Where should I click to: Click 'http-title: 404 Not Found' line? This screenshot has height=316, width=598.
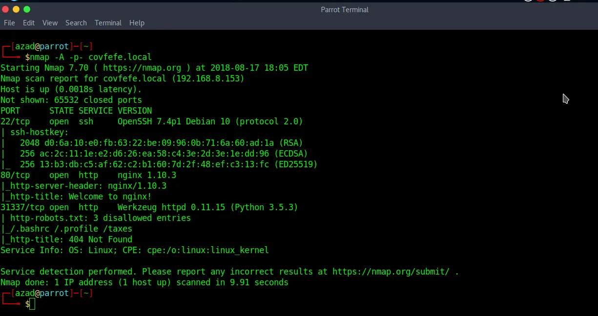tap(66, 239)
